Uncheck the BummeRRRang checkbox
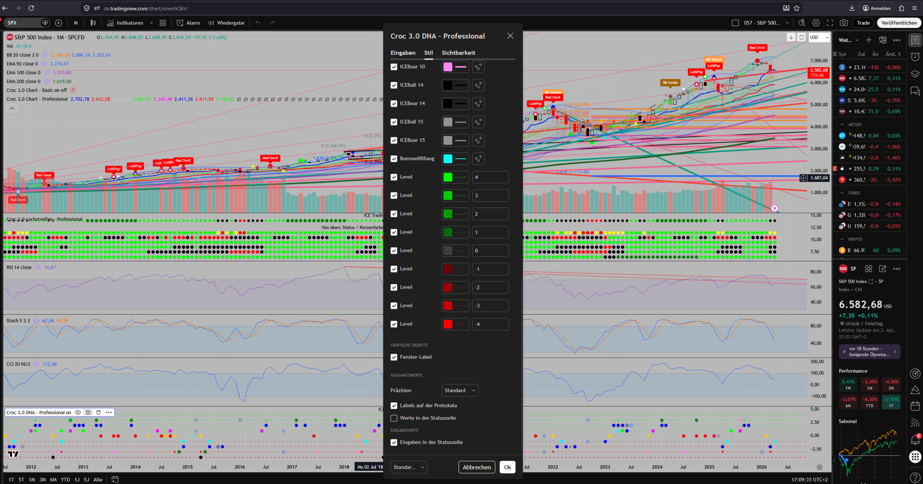 coord(394,159)
